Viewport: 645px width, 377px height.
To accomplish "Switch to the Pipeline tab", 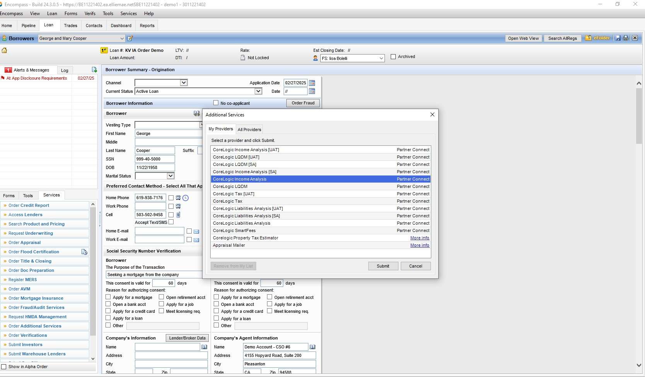I will tap(28, 26).
